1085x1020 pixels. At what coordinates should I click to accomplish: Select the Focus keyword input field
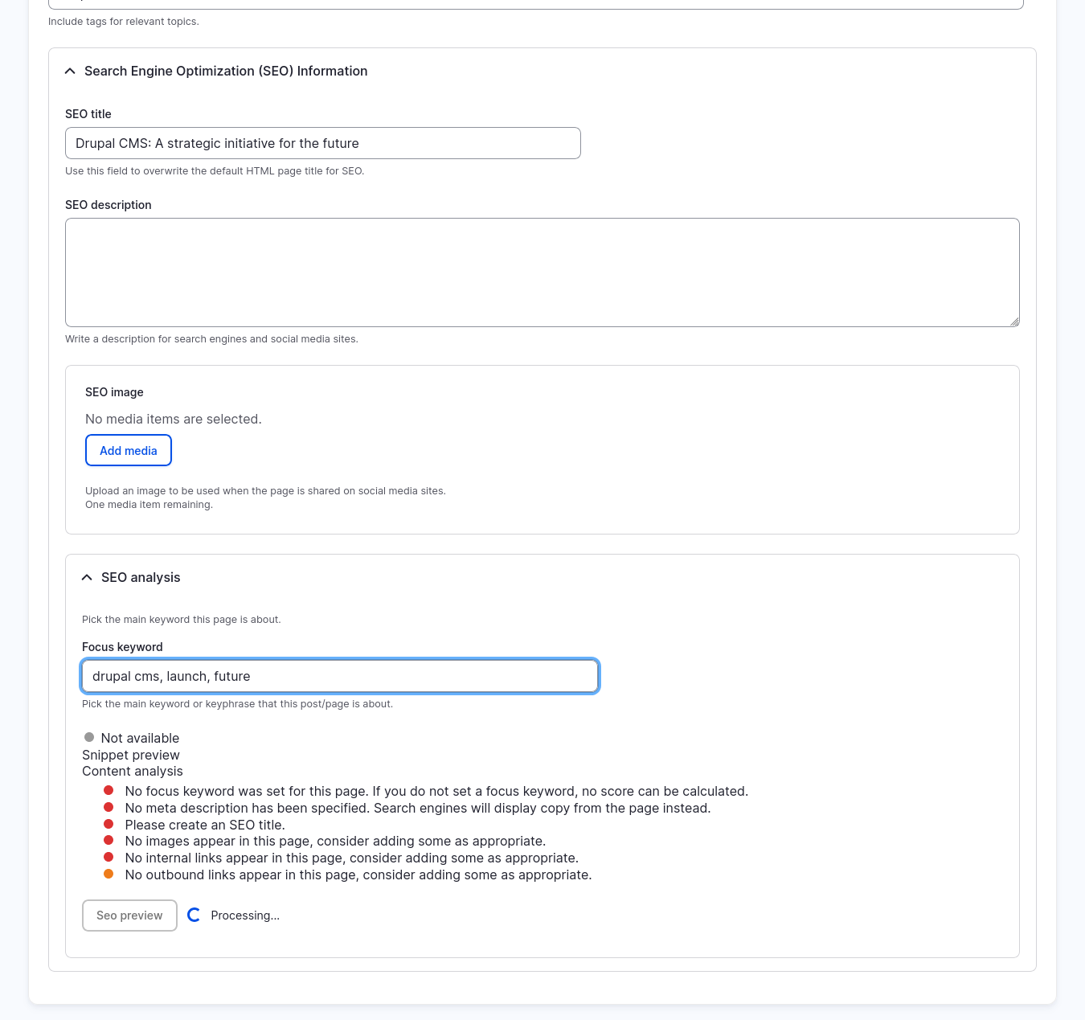[x=339, y=676]
